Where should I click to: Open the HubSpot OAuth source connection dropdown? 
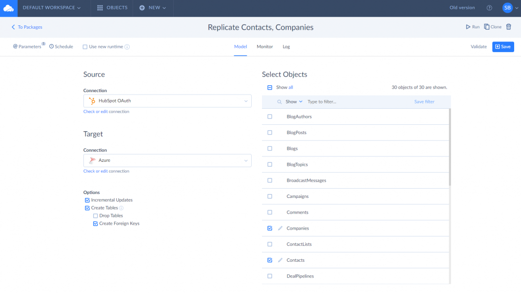pyautogui.click(x=167, y=101)
